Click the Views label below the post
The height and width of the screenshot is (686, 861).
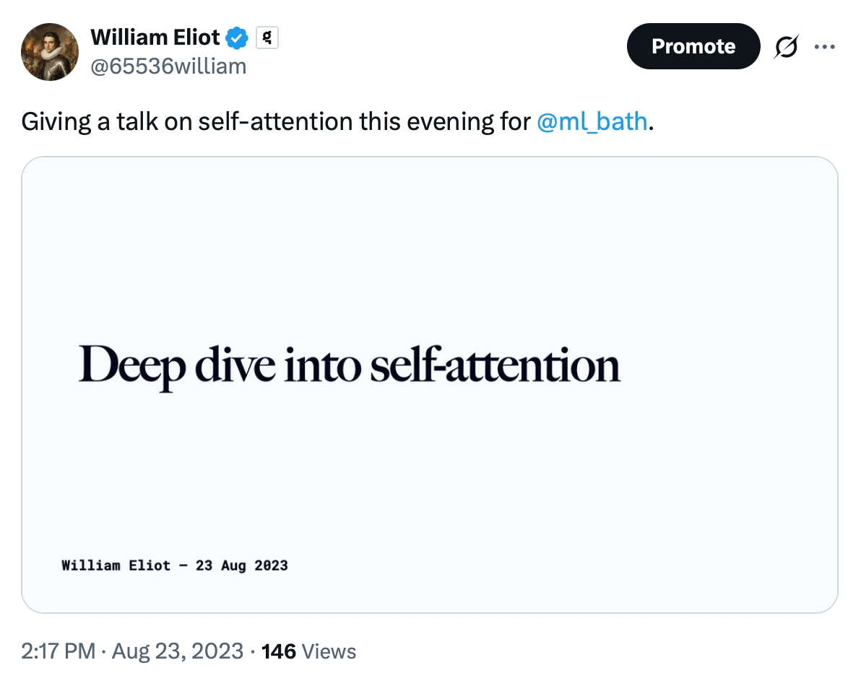[329, 651]
